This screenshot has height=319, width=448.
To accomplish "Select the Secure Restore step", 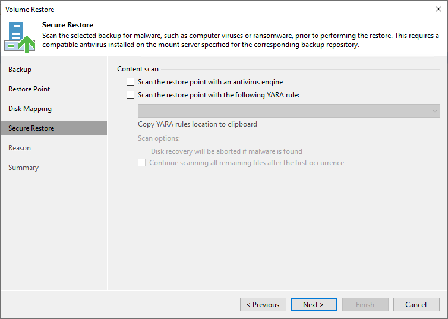I will click(31, 128).
